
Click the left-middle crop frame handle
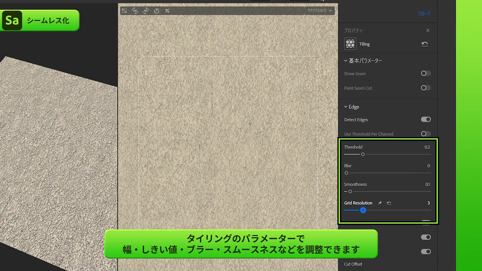click(x=139, y=146)
